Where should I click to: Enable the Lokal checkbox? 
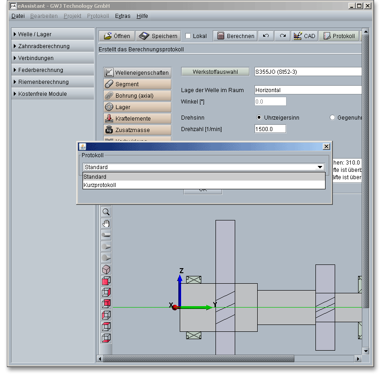pyautogui.click(x=188, y=36)
